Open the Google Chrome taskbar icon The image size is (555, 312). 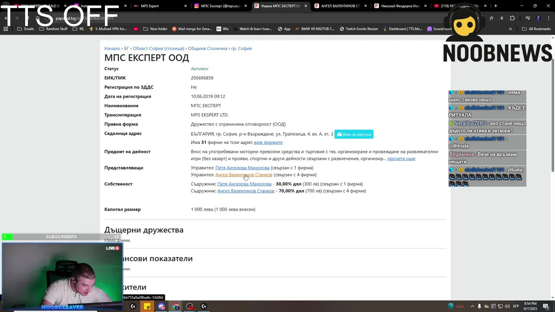(176, 306)
